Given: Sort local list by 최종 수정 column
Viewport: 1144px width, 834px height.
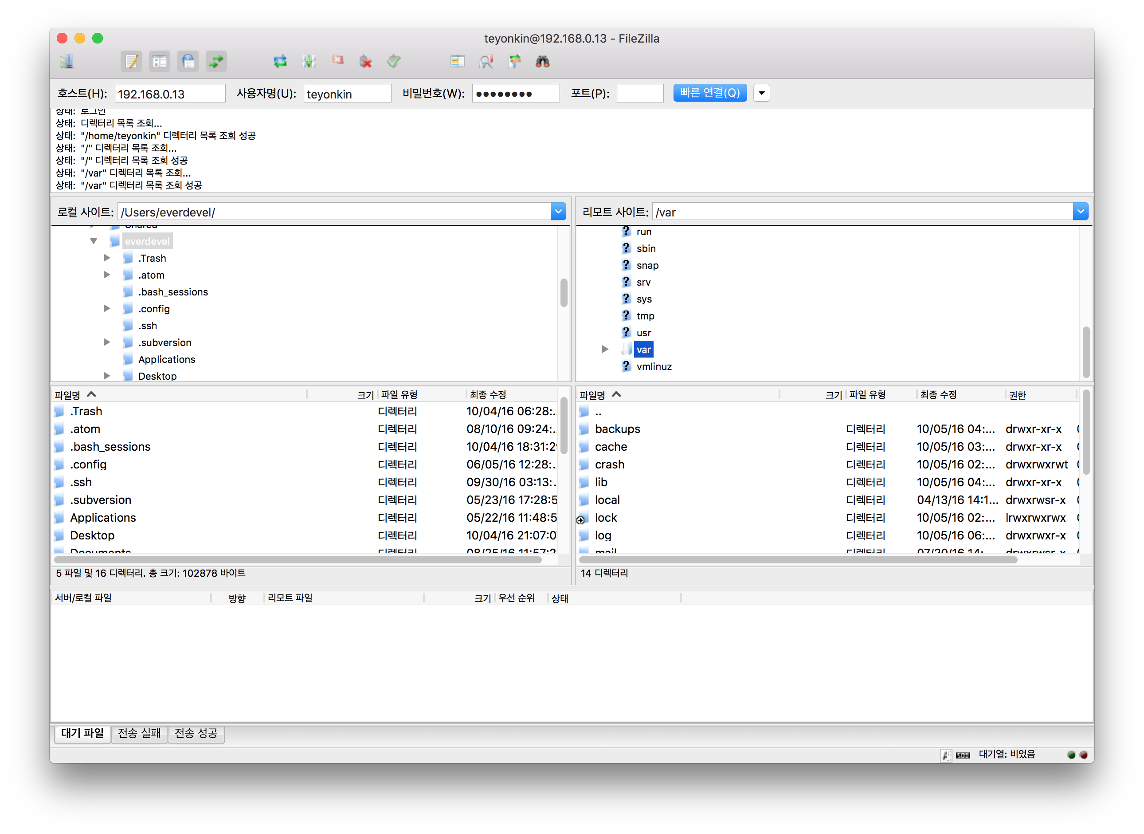Looking at the screenshot, I should (511, 395).
